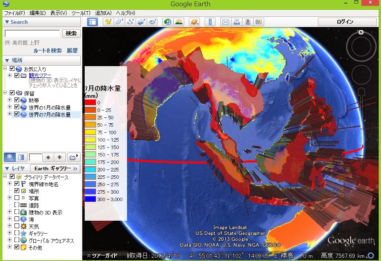Record a tour with the camera icon
Screen dimensions: 381x261
coord(152,22)
